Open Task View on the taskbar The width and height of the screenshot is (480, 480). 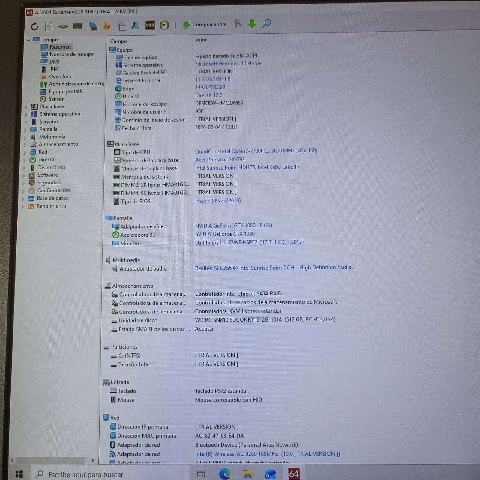[x=201, y=474]
